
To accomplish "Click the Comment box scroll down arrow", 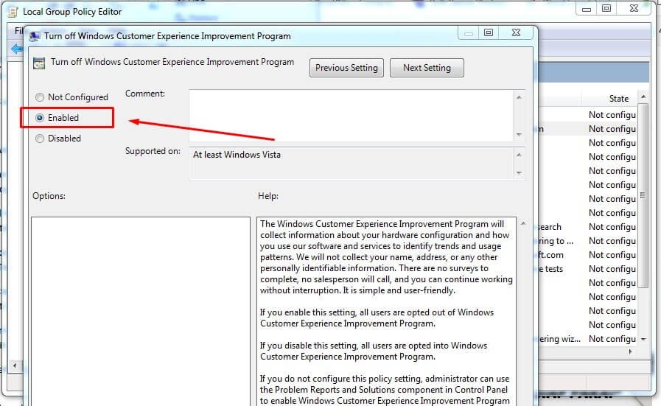I will coord(519,135).
